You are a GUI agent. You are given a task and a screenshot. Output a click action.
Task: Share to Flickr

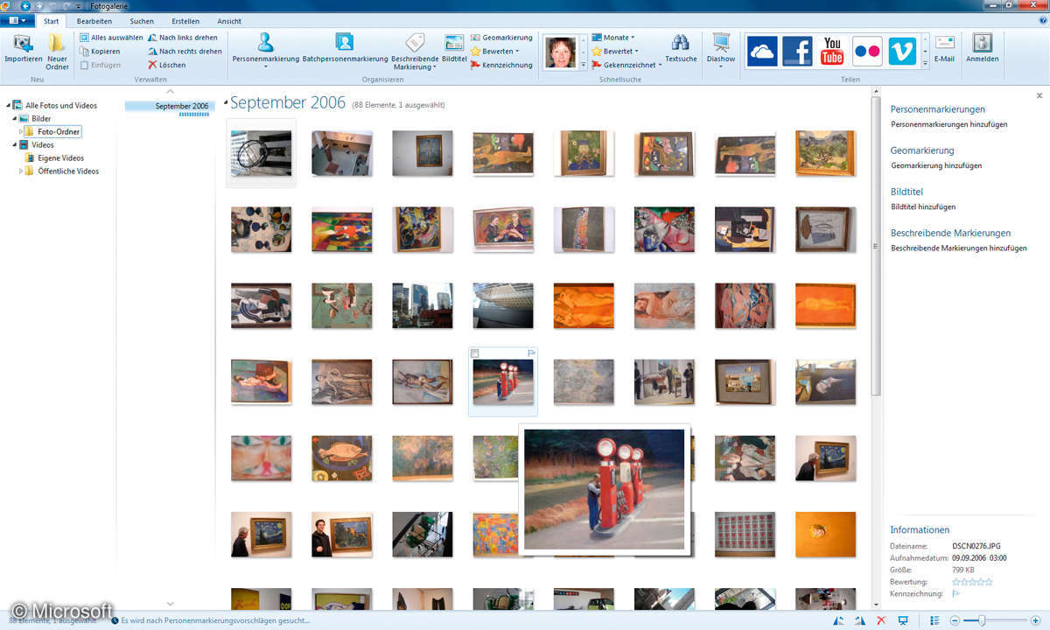[x=867, y=51]
